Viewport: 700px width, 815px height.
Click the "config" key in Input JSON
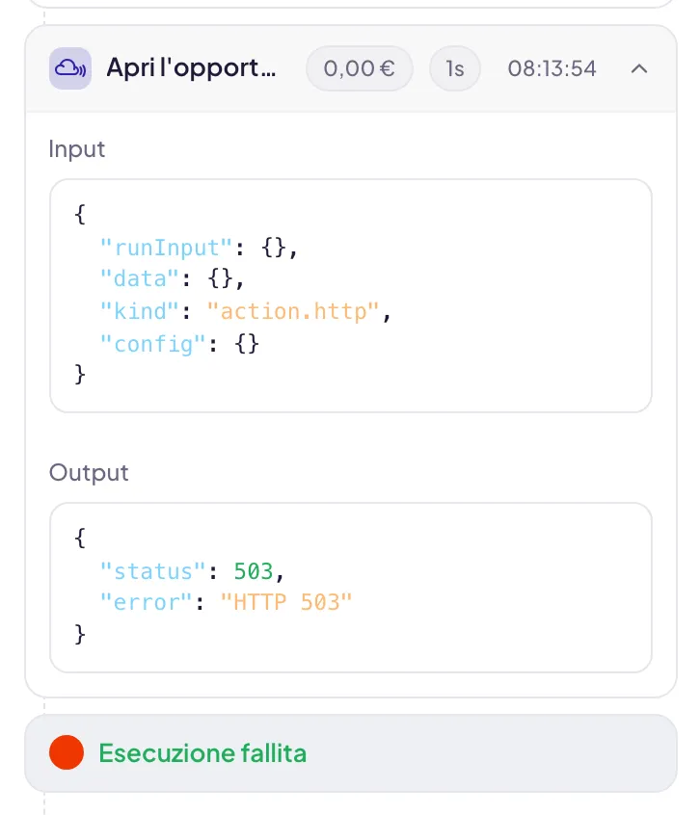point(153,344)
